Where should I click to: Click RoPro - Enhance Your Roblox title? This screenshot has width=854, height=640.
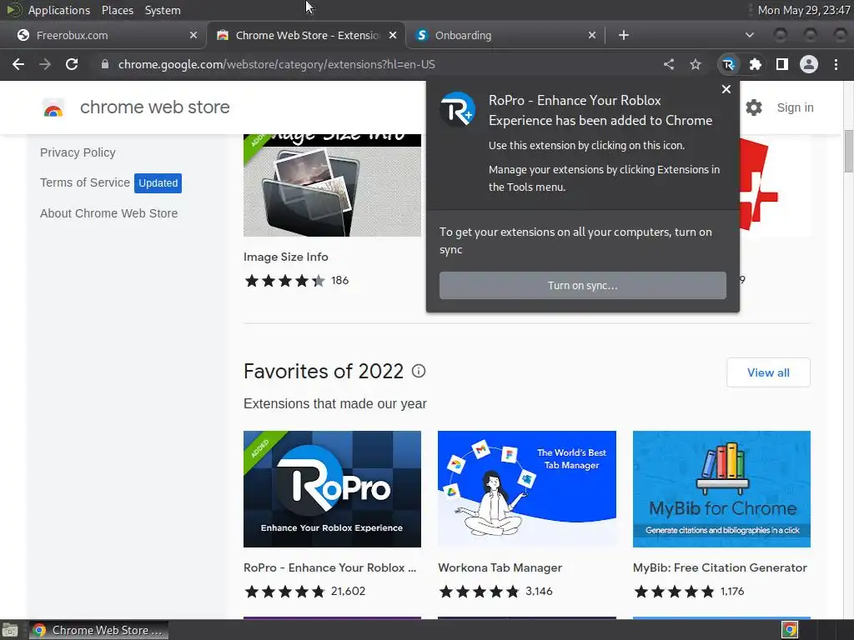(x=330, y=567)
